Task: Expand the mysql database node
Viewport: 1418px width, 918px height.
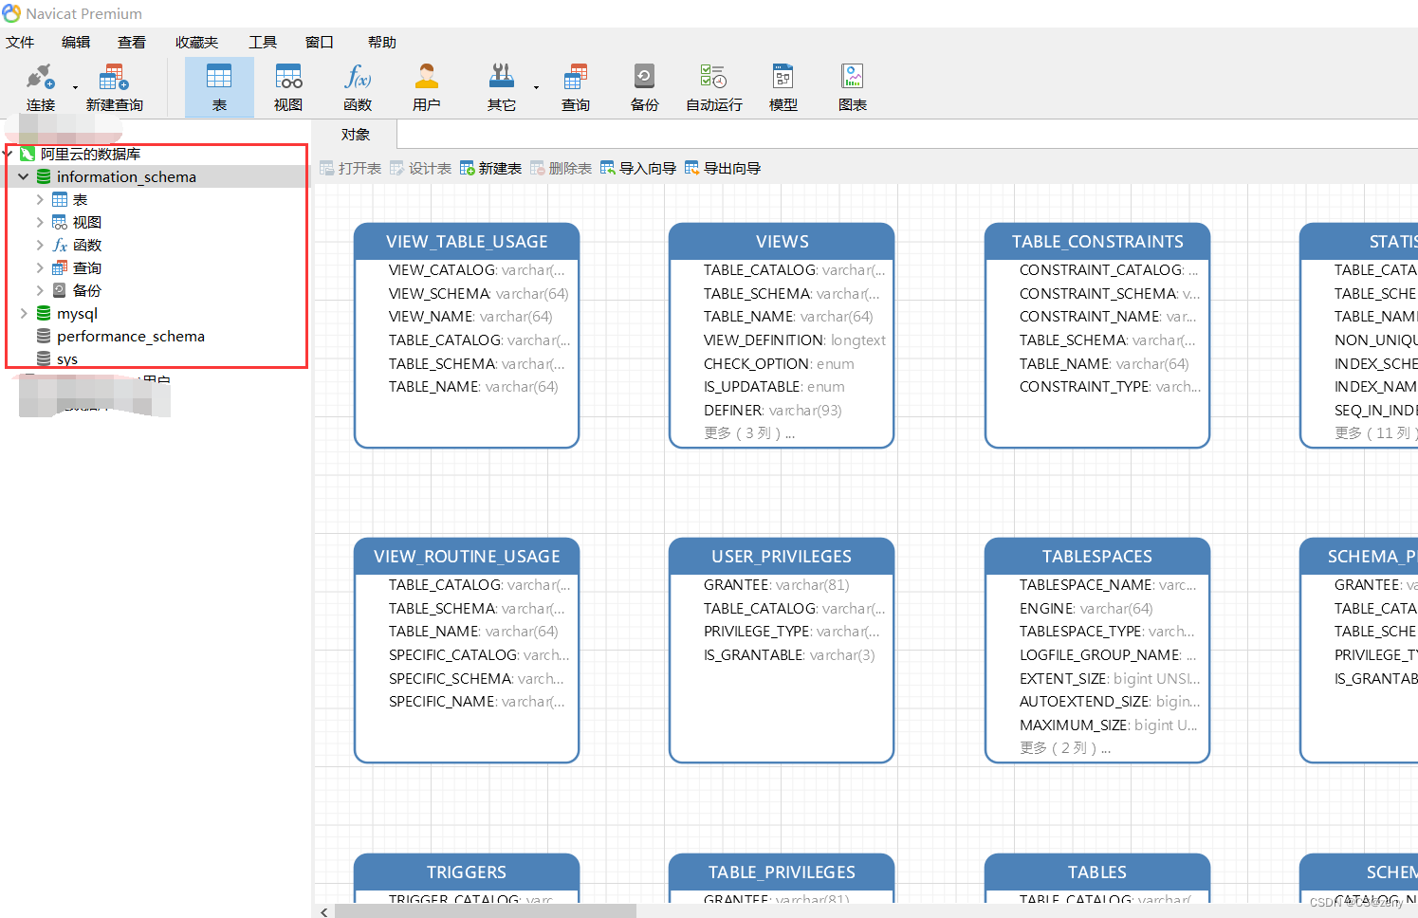Action: pyautogui.click(x=24, y=313)
